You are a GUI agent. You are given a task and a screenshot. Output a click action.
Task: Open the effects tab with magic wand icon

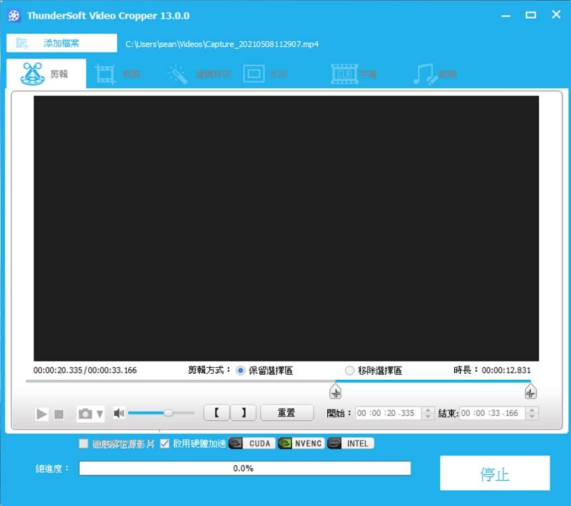click(x=199, y=74)
